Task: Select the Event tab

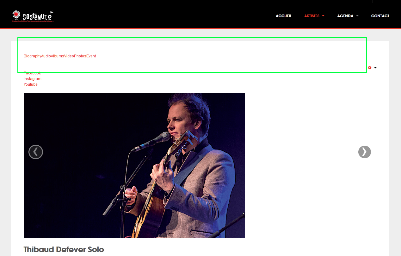Action: (x=91, y=56)
